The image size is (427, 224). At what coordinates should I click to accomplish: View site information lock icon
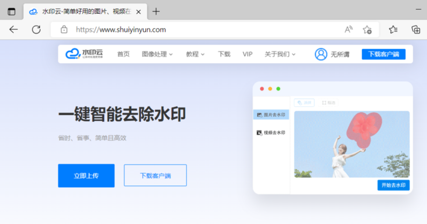click(x=64, y=29)
